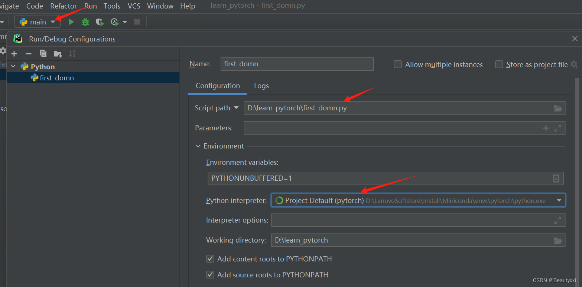
Task: Open the Tools menu
Action: pos(112,6)
